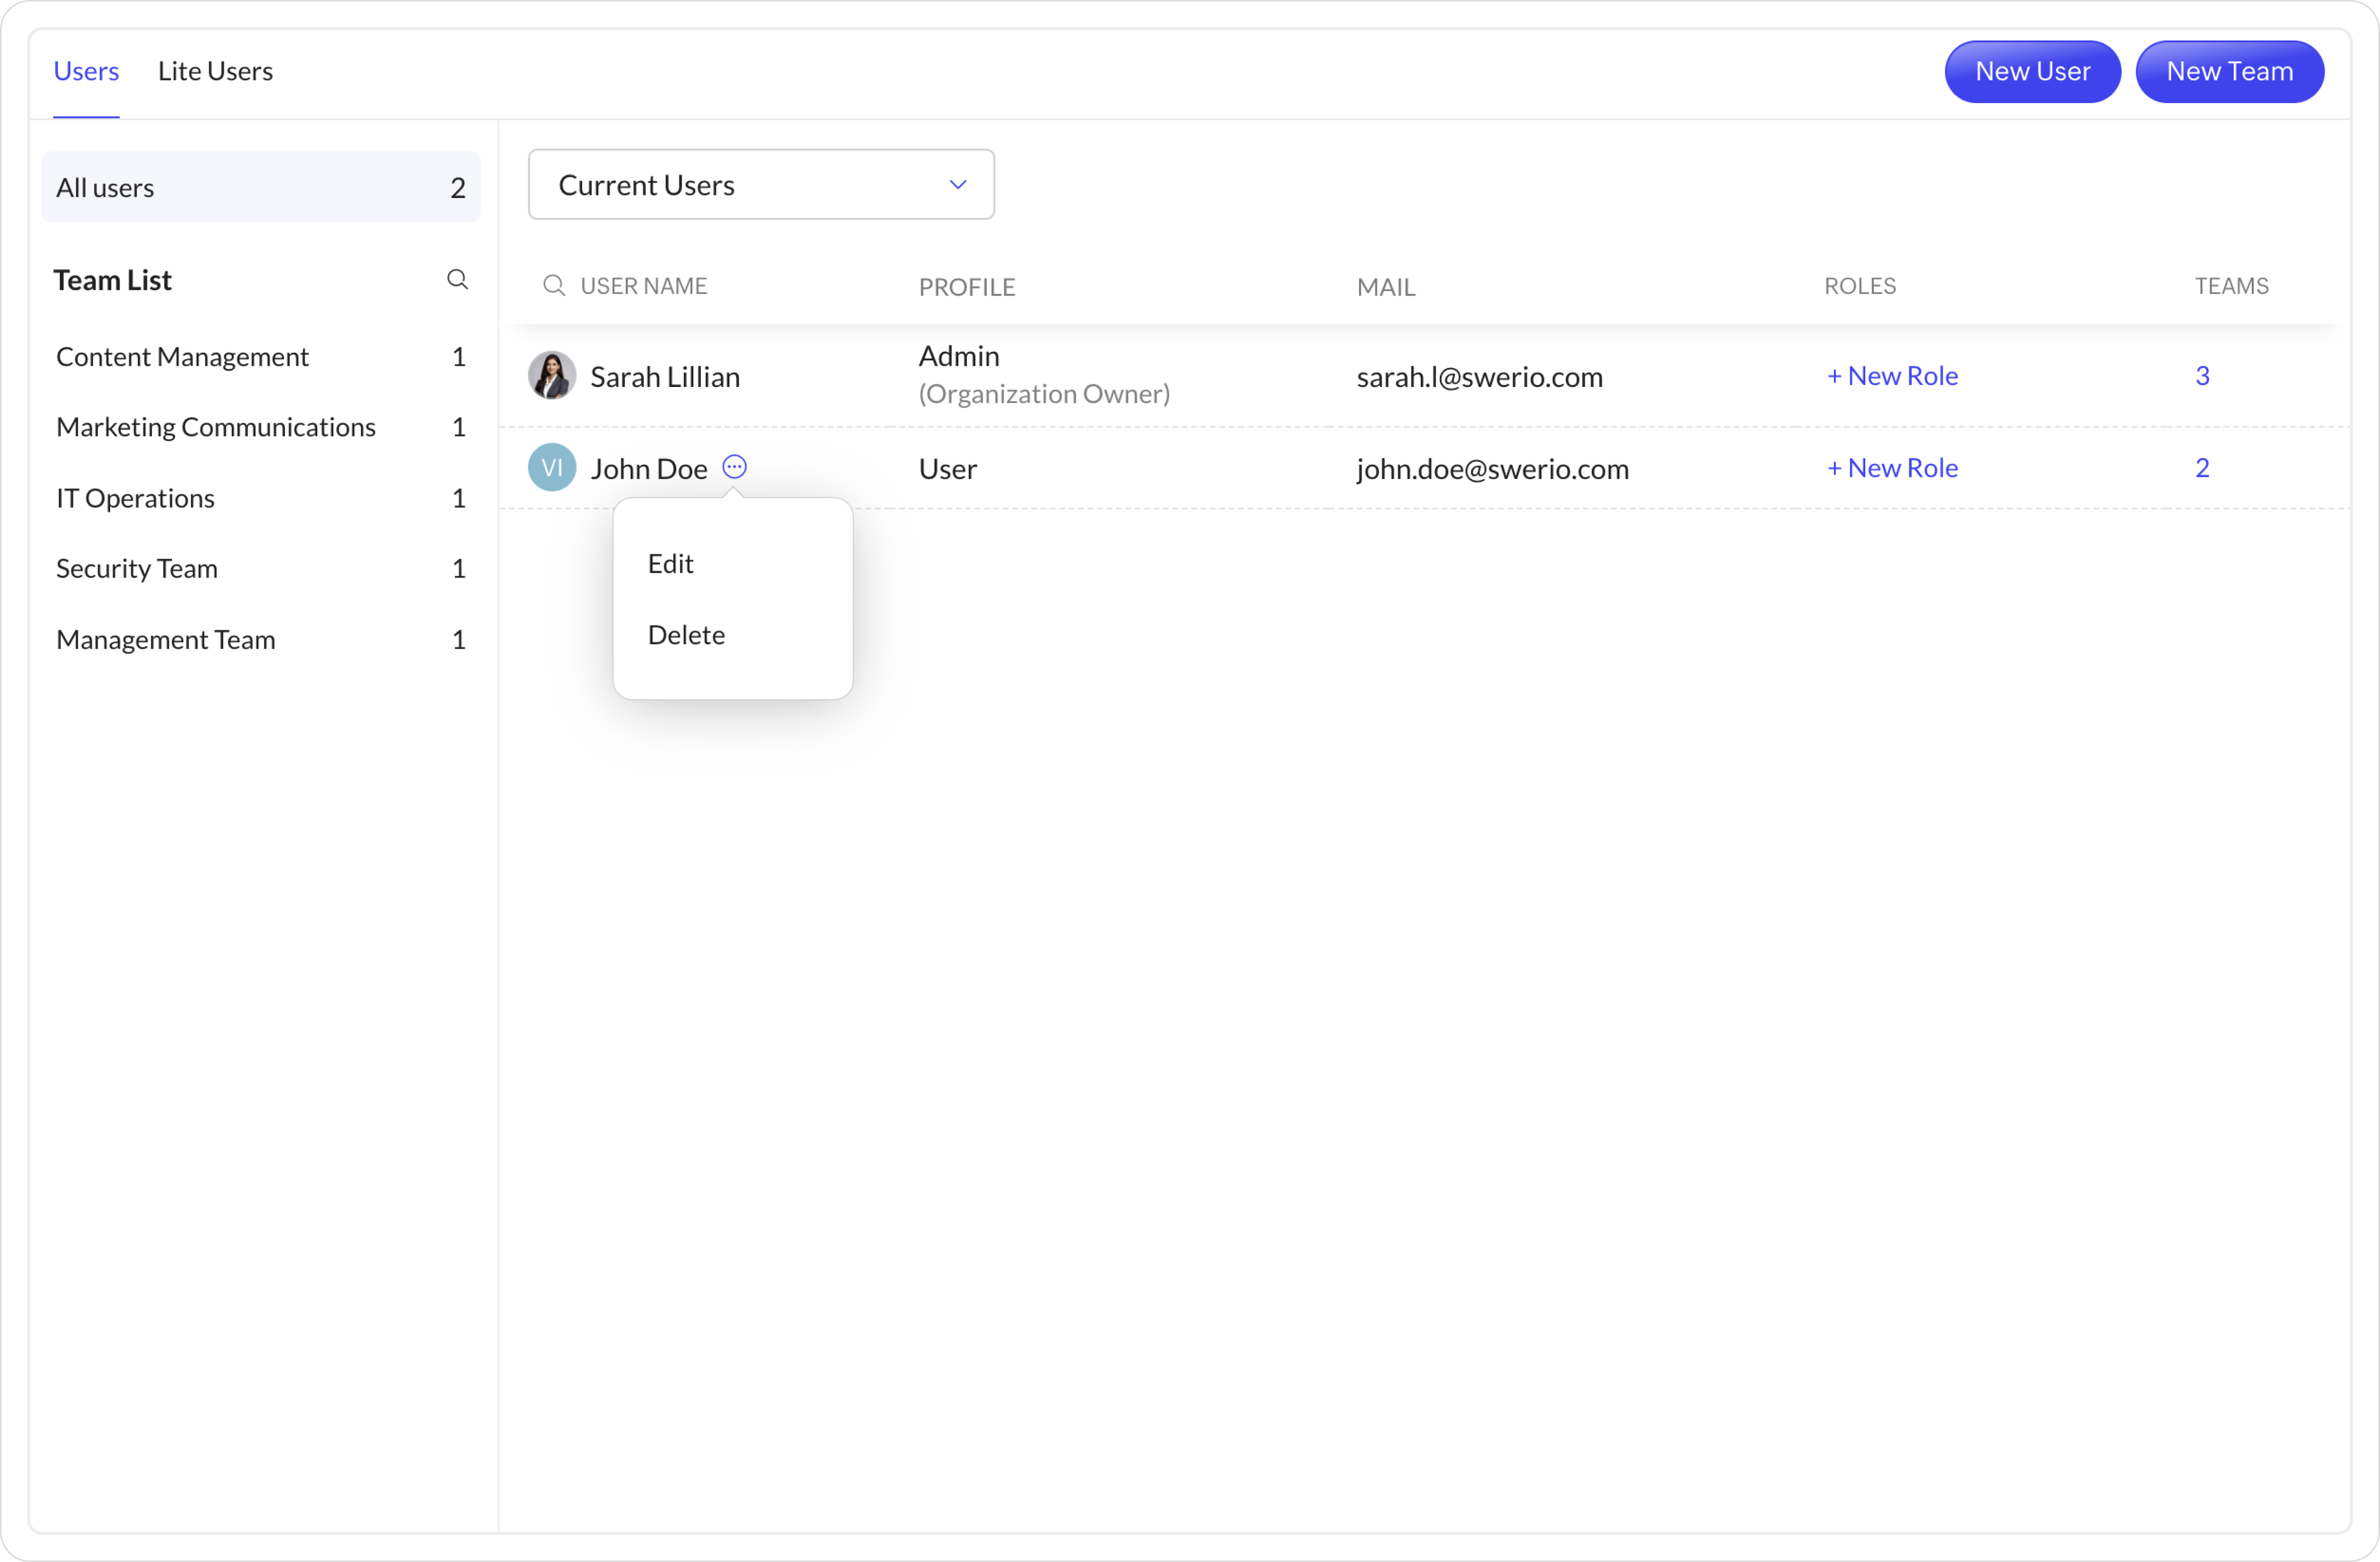Click John Doe's VI avatar circle
The height and width of the screenshot is (1562, 2380).
[x=551, y=468]
